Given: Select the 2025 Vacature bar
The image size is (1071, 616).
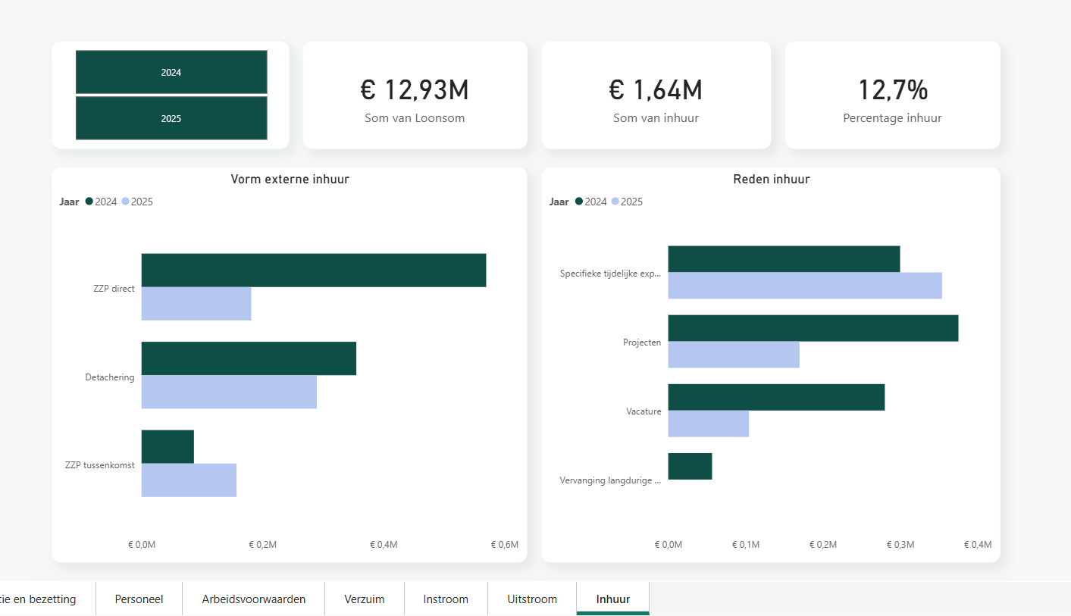Looking at the screenshot, I should click(x=709, y=424).
